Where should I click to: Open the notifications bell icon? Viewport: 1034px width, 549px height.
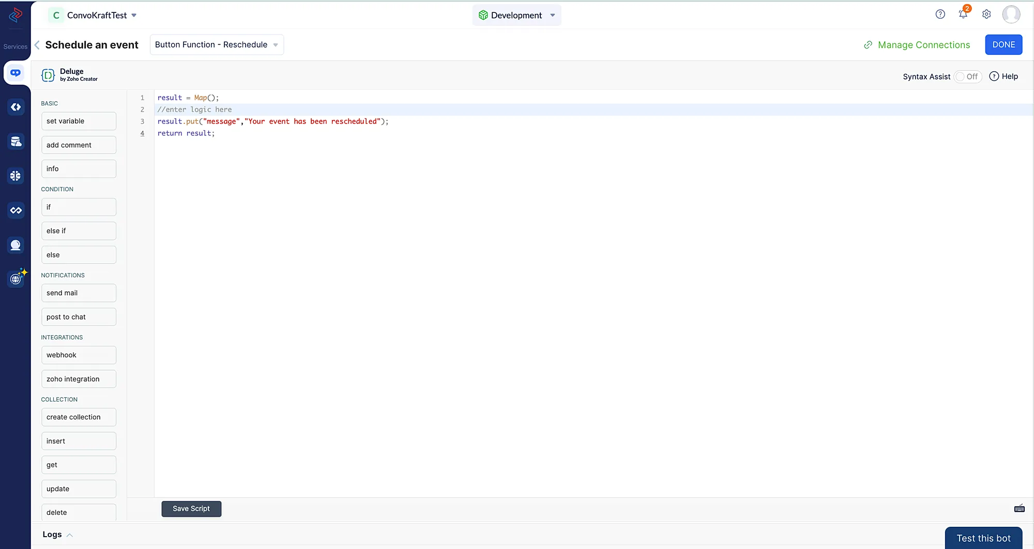coord(963,14)
